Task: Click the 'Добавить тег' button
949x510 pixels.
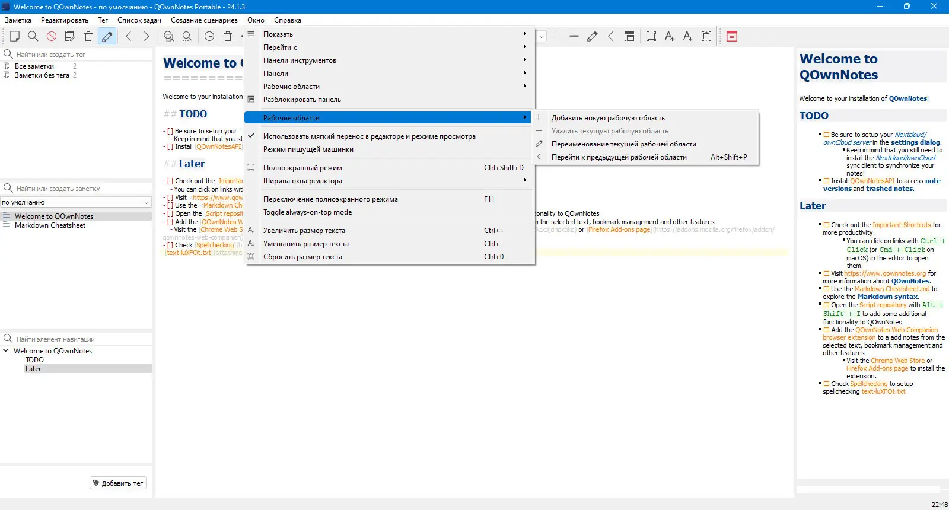Action: [x=117, y=483]
